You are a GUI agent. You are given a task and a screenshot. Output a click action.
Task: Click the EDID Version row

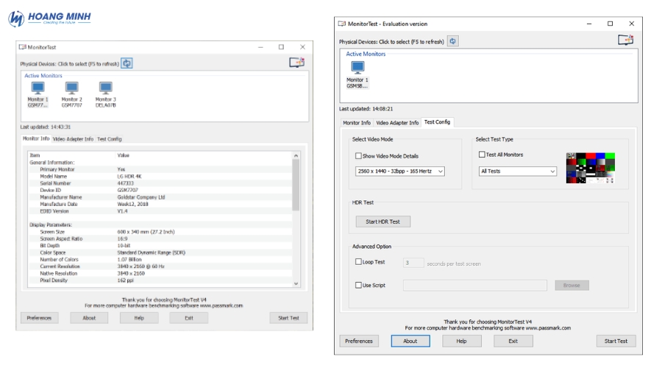(x=160, y=211)
